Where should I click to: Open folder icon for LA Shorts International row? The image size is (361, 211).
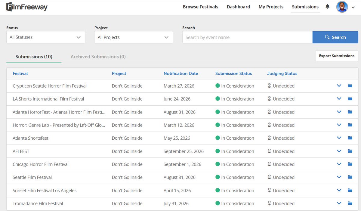pos(350,99)
